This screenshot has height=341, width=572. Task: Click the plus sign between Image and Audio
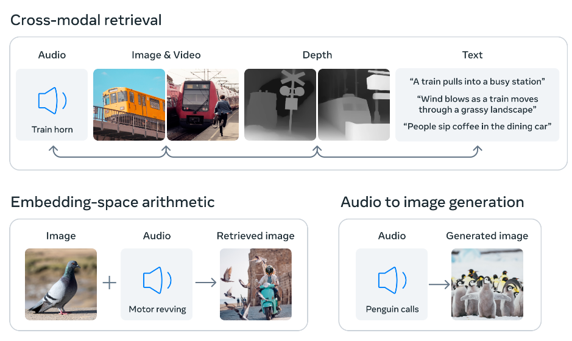110,283
